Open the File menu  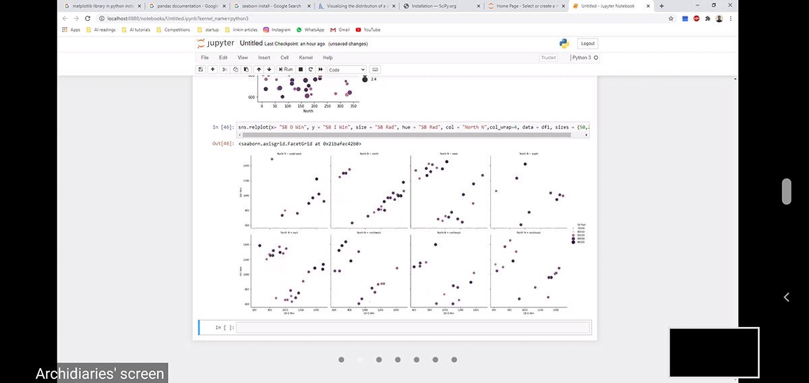205,58
